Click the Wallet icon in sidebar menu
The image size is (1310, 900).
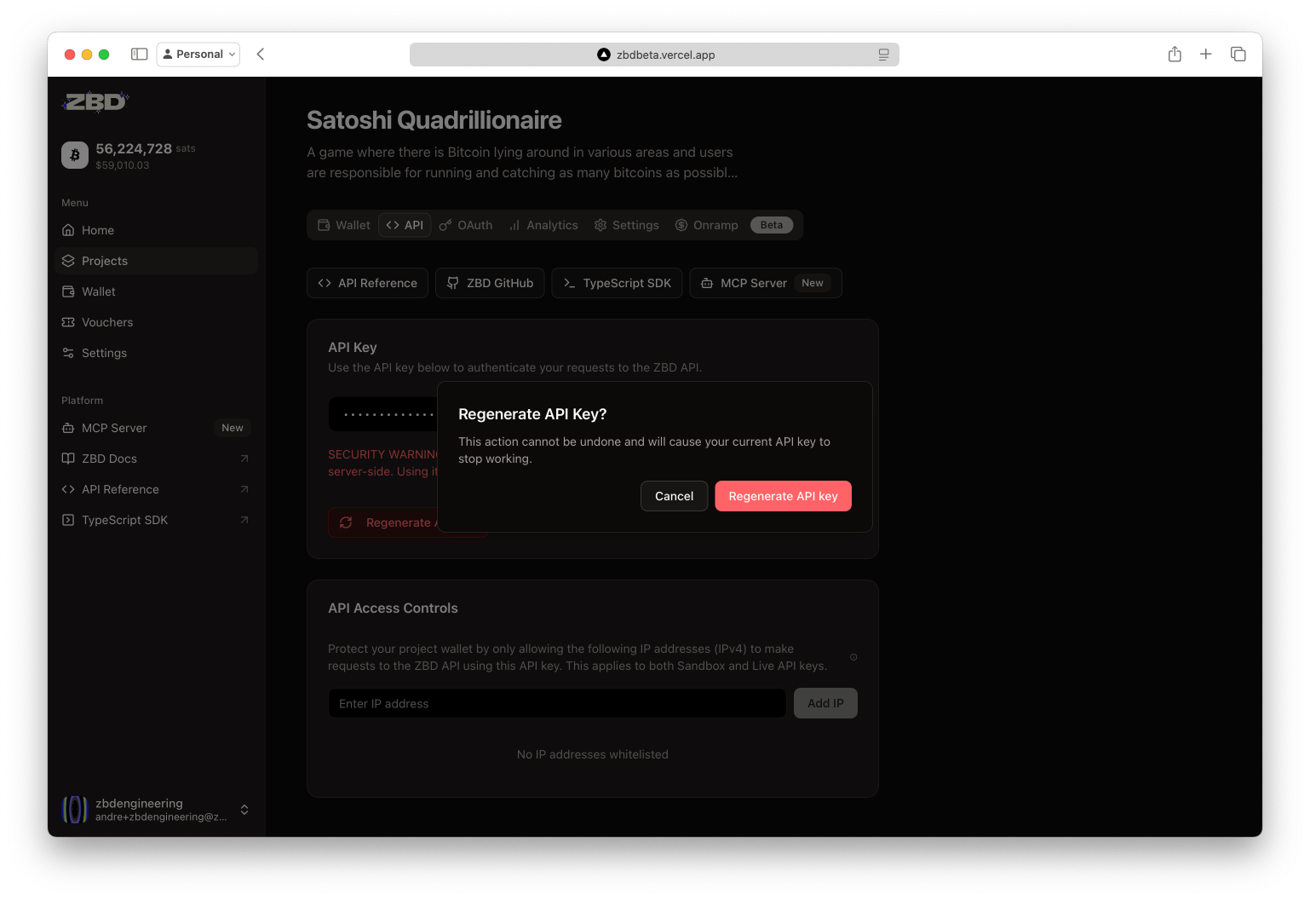[68, 291]
